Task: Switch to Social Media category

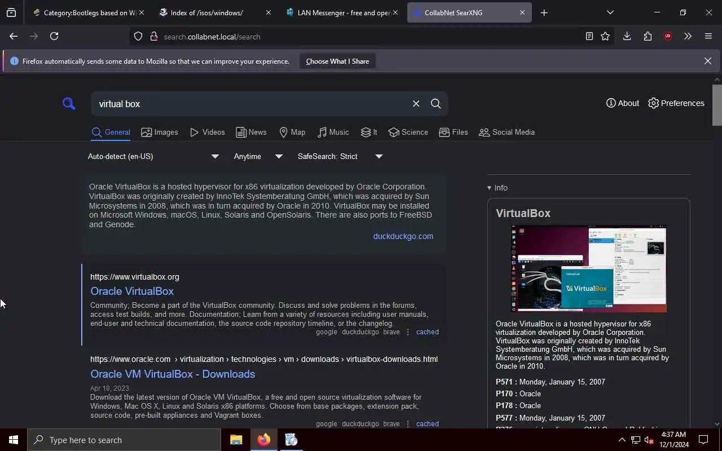Action: [507, 132]
